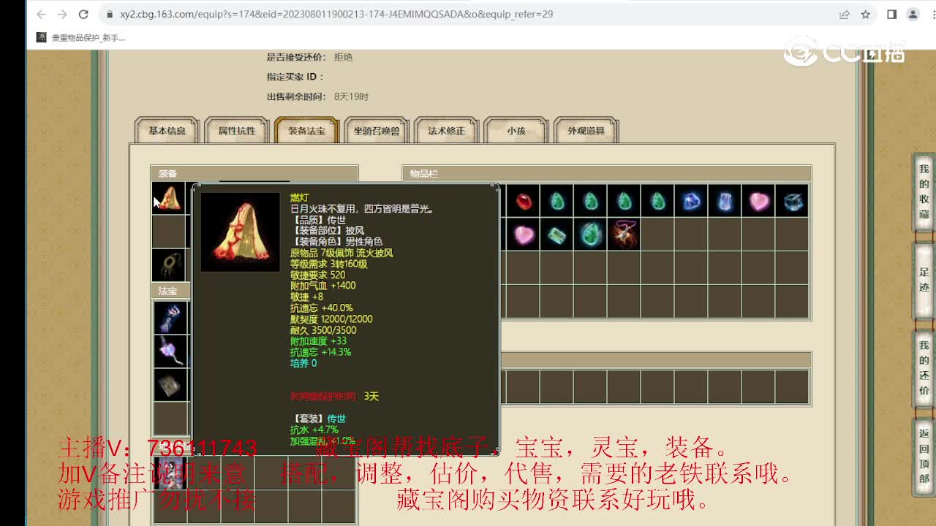This screenshot has width=936, height=526.
Task: Focus the address bar URL
Action: pyautogui.click(x=336, y=14)
